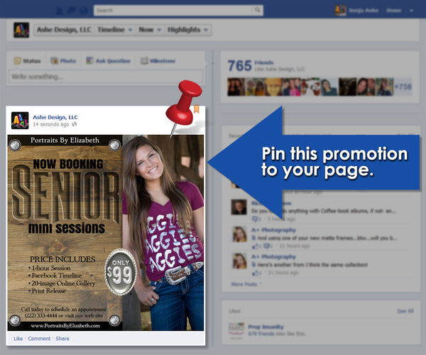Select the Ask Question composer tab
The height and width of the screenshot is (355, 426).
pos(108,61)
